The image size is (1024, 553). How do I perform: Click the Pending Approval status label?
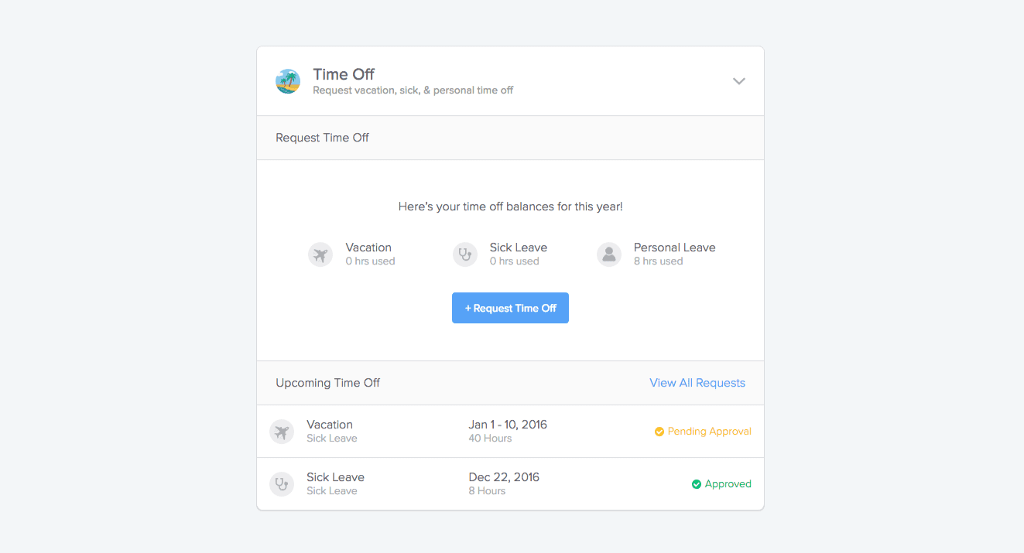pos(709,432)
